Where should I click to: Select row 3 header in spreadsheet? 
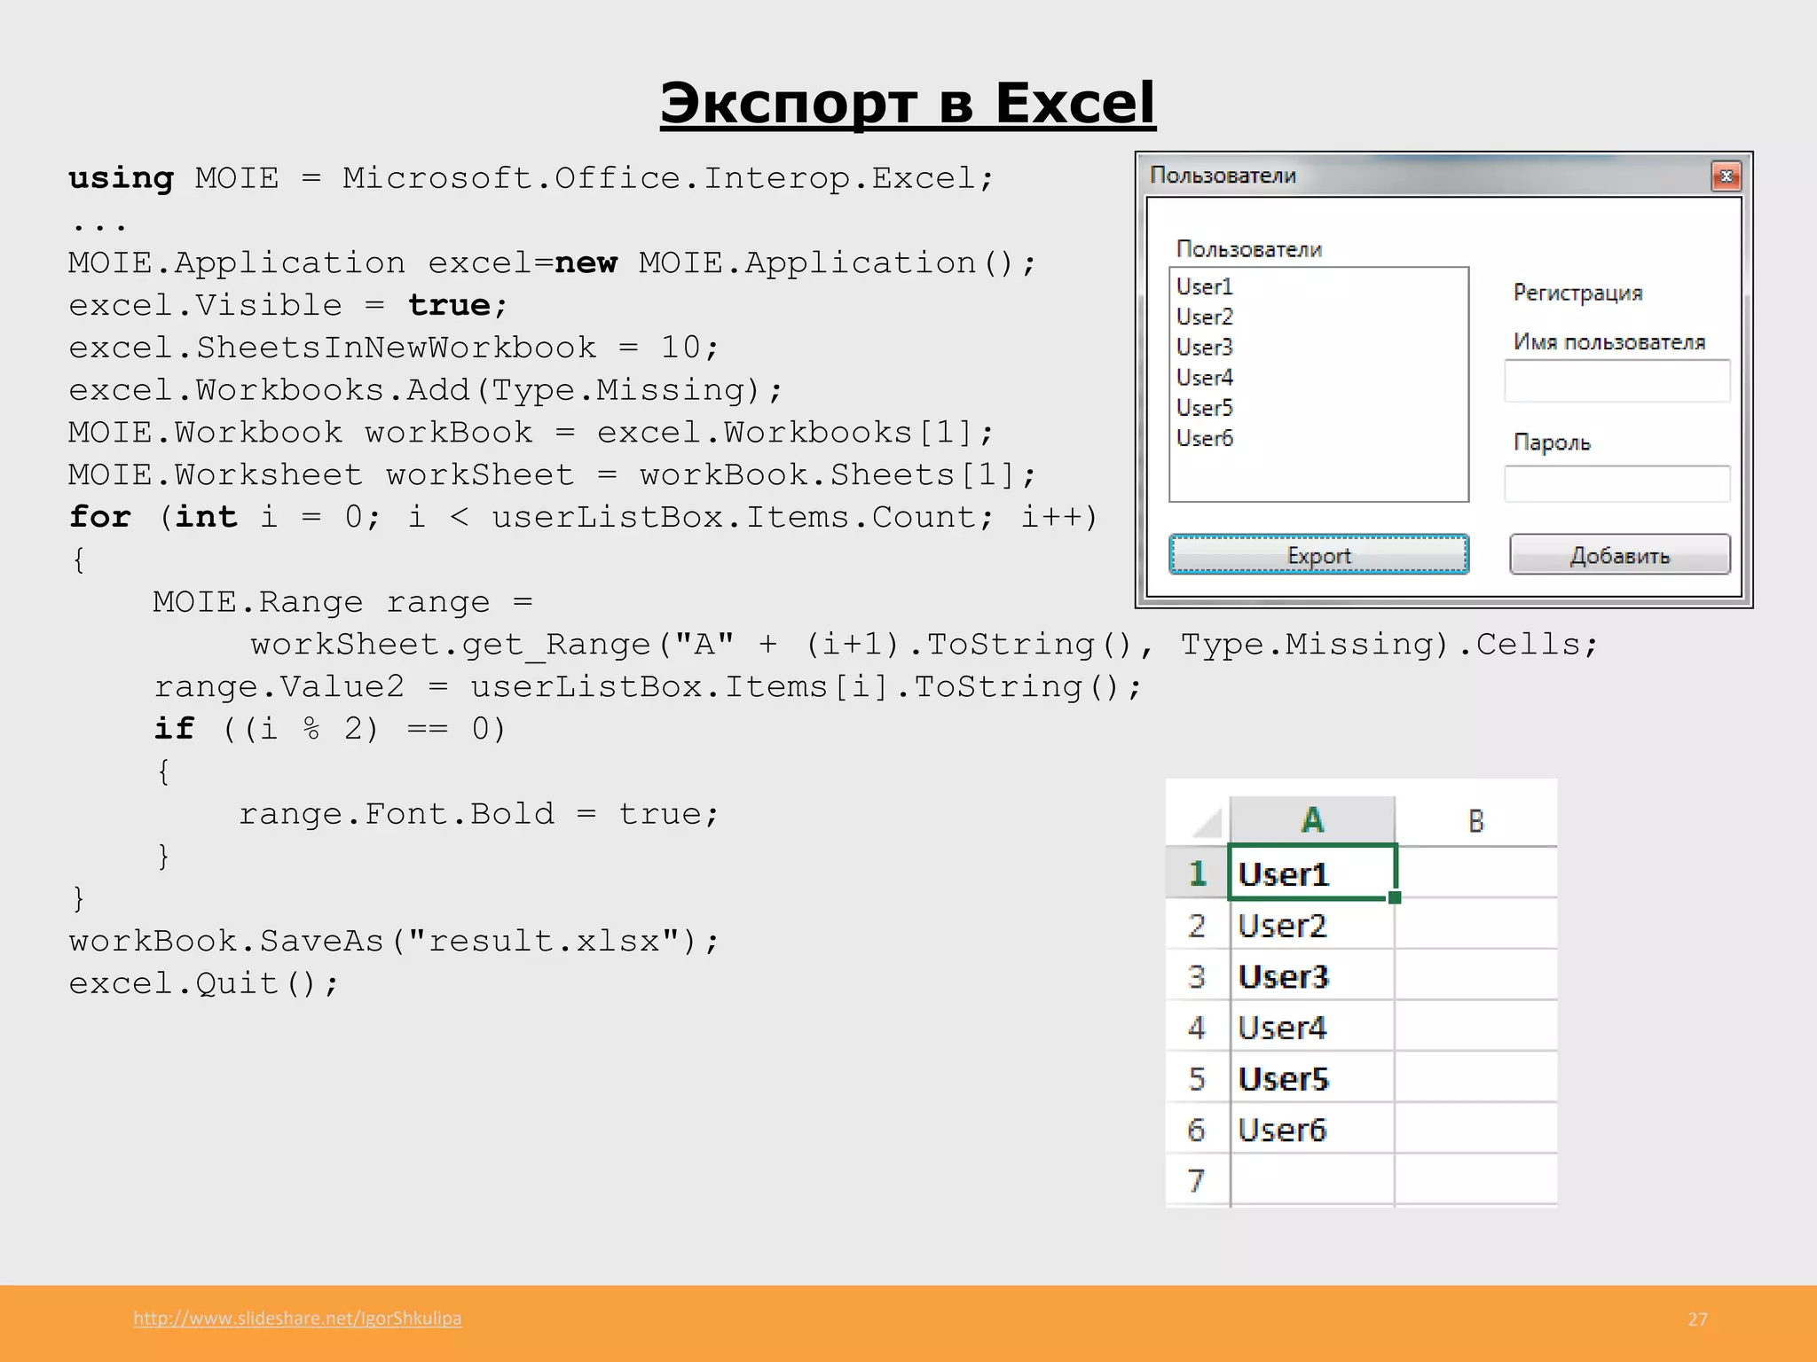tap(1197, 976)
